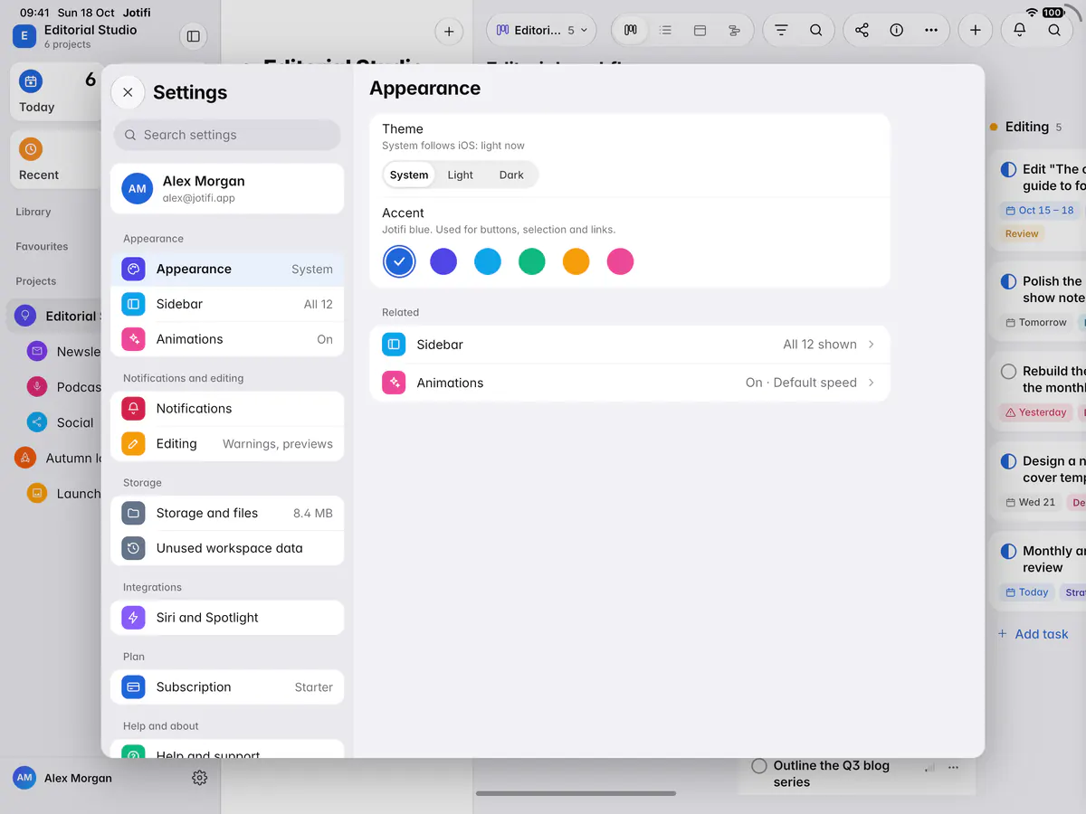Select Newsletter envelope icon in sidebar
Image resolution: width=1086 pixels, height=814 pixels.
click(37, 351)
